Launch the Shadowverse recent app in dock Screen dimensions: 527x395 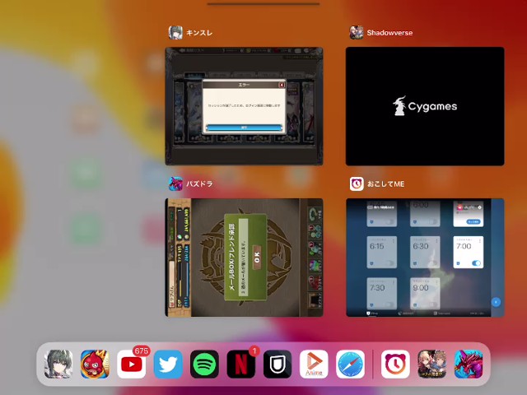[x=431, y=364]
